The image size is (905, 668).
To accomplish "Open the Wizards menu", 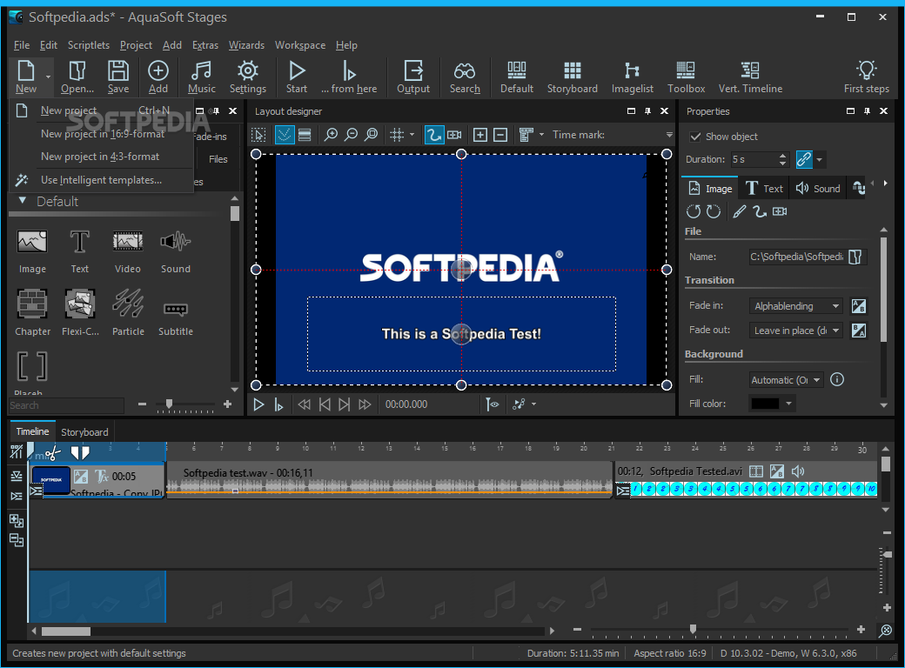I will click(246, 45).
